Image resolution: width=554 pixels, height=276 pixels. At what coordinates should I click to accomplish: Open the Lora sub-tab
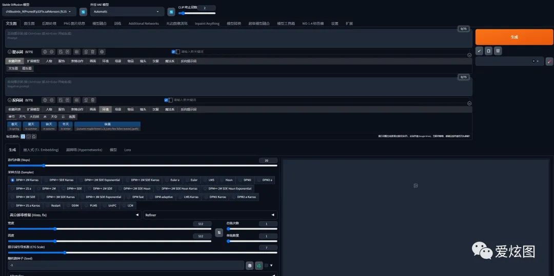[128, 150]
